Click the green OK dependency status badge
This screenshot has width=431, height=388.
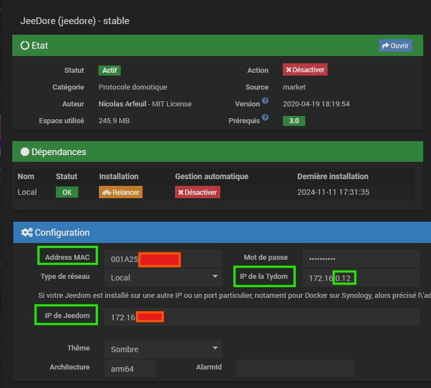[x=67, y=192]
